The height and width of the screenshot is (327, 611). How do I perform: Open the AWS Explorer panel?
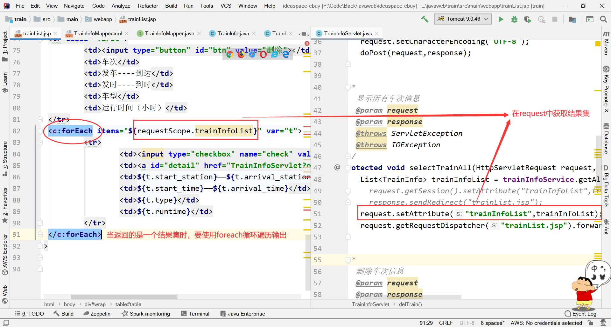click(5, 255)
